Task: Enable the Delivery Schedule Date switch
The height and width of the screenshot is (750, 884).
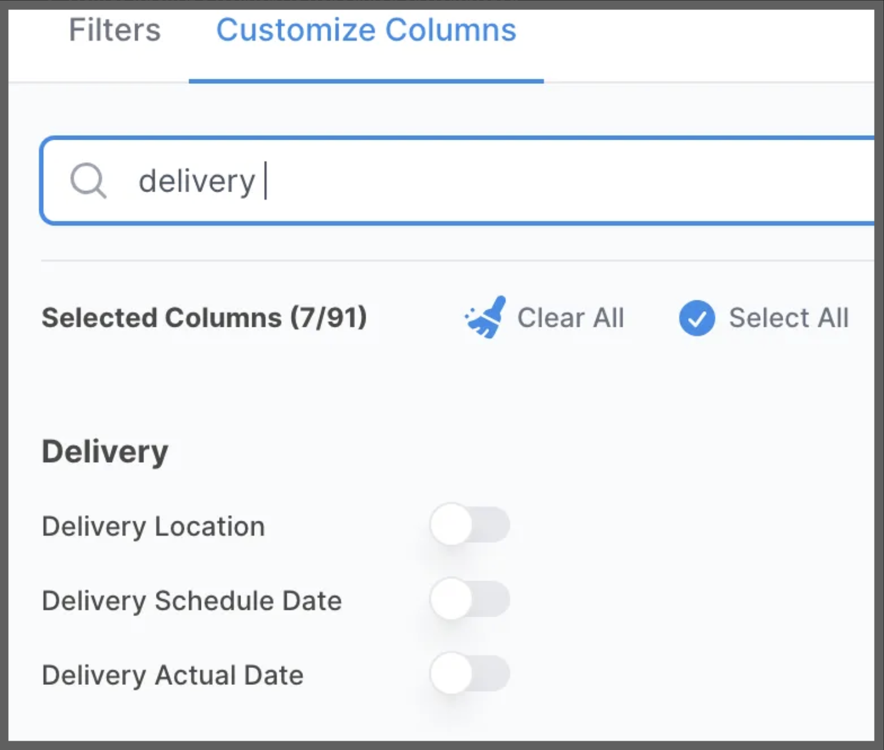Action: [x=470, y=599]
